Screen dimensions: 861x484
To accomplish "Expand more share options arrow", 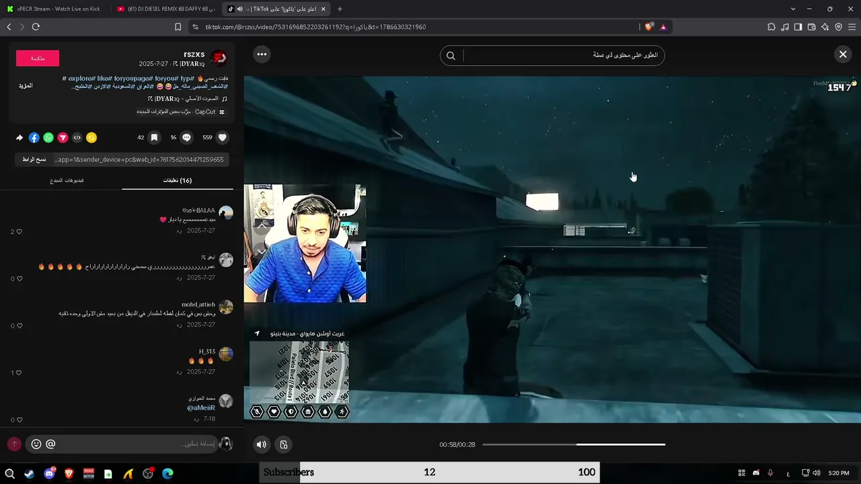I will [x=20, y=137].
